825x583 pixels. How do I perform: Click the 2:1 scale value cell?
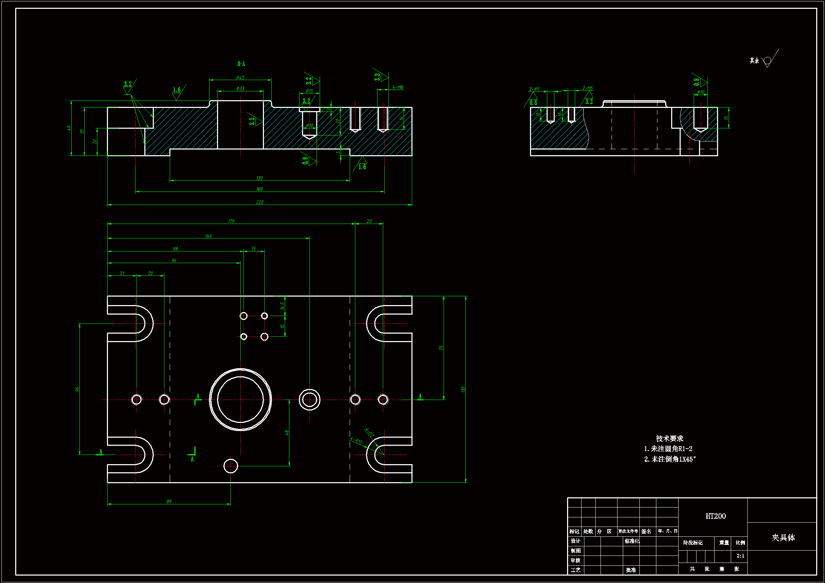pyautogui.click(x=740, y=556)
